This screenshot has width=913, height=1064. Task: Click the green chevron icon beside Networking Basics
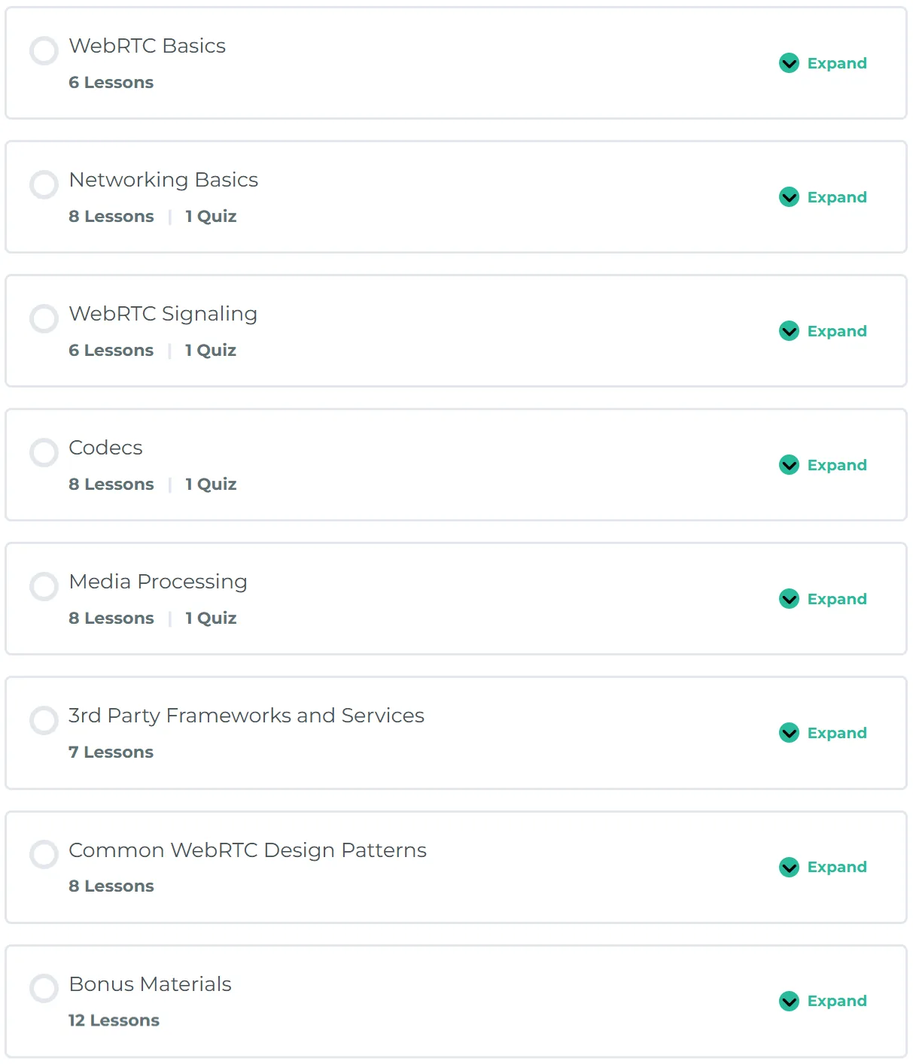click(x=789, y=197)
